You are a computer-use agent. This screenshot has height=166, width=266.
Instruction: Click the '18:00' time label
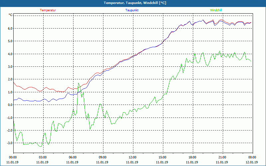[x=193, y=157]
